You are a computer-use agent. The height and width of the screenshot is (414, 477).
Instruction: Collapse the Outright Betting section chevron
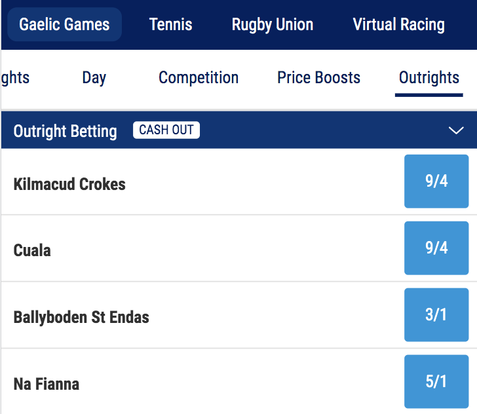(456, 130)
